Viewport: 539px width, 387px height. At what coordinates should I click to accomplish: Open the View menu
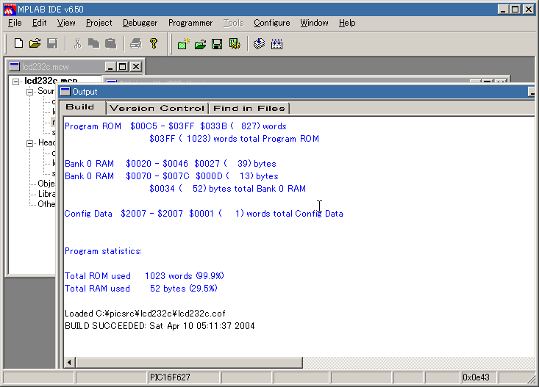coord(66,23)
